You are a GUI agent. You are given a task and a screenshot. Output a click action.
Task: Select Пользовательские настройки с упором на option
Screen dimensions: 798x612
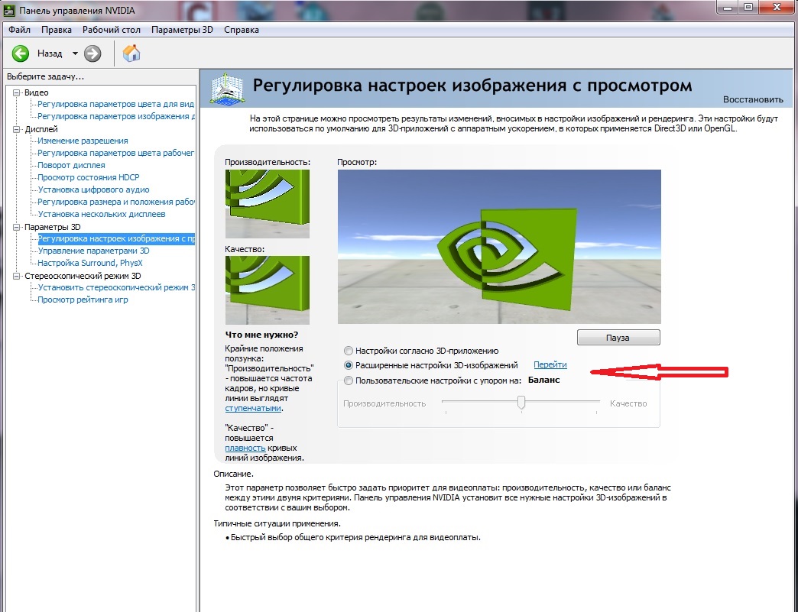point(348,380)
